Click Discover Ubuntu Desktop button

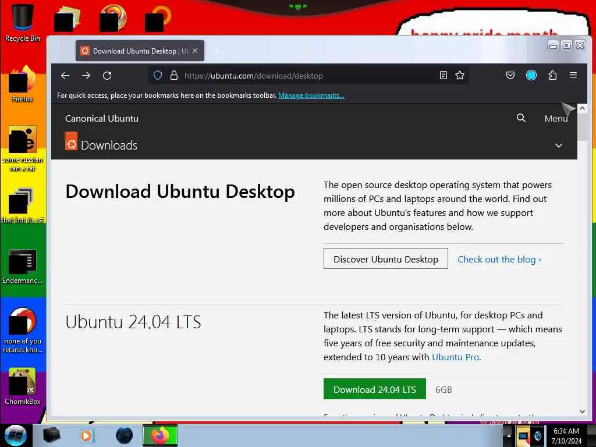(386, 258)
